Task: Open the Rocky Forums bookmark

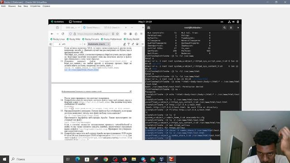Action: 91,39
